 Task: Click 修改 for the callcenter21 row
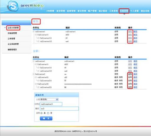[135, 77]
